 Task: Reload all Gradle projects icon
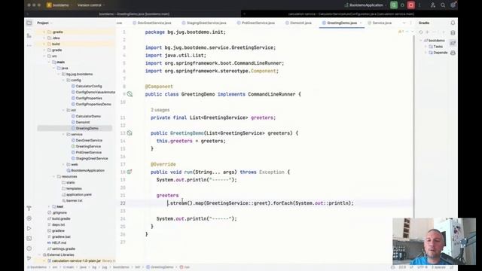(421, 32)
